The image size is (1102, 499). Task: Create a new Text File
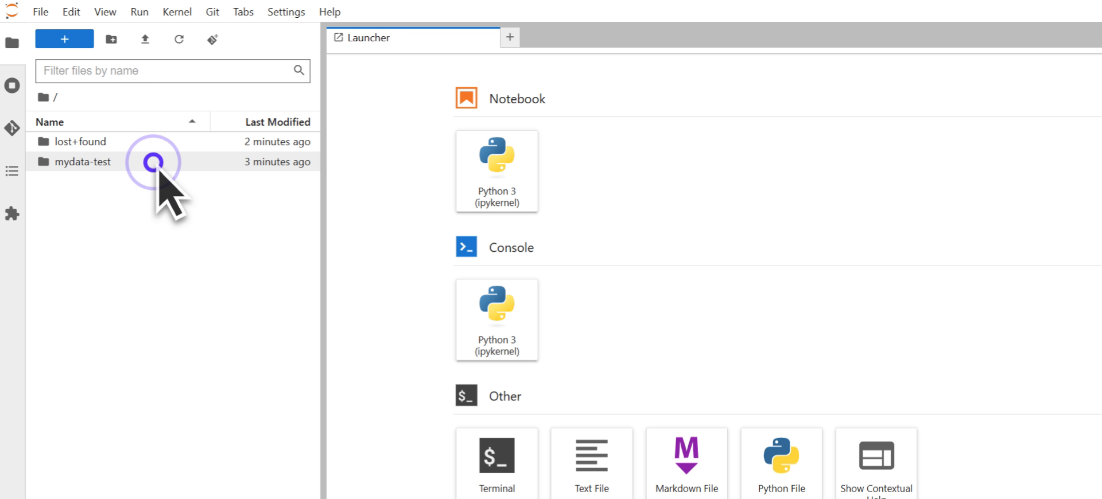click(592, 463)
